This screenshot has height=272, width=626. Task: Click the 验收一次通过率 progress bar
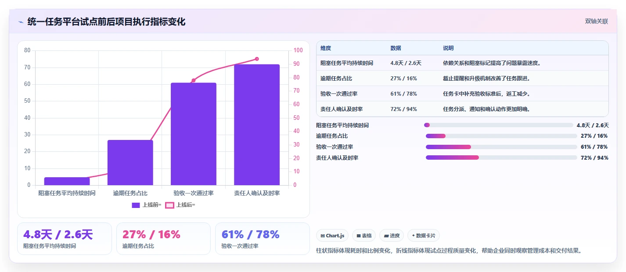(x=501, y=147)
